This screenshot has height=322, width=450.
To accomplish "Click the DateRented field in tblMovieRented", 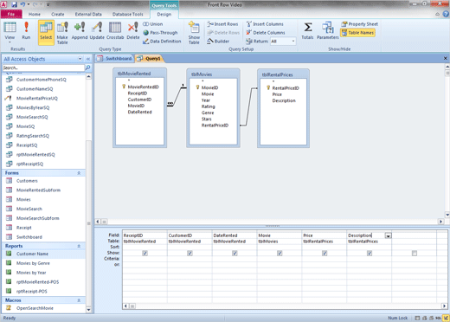I will tap(139, 112).
